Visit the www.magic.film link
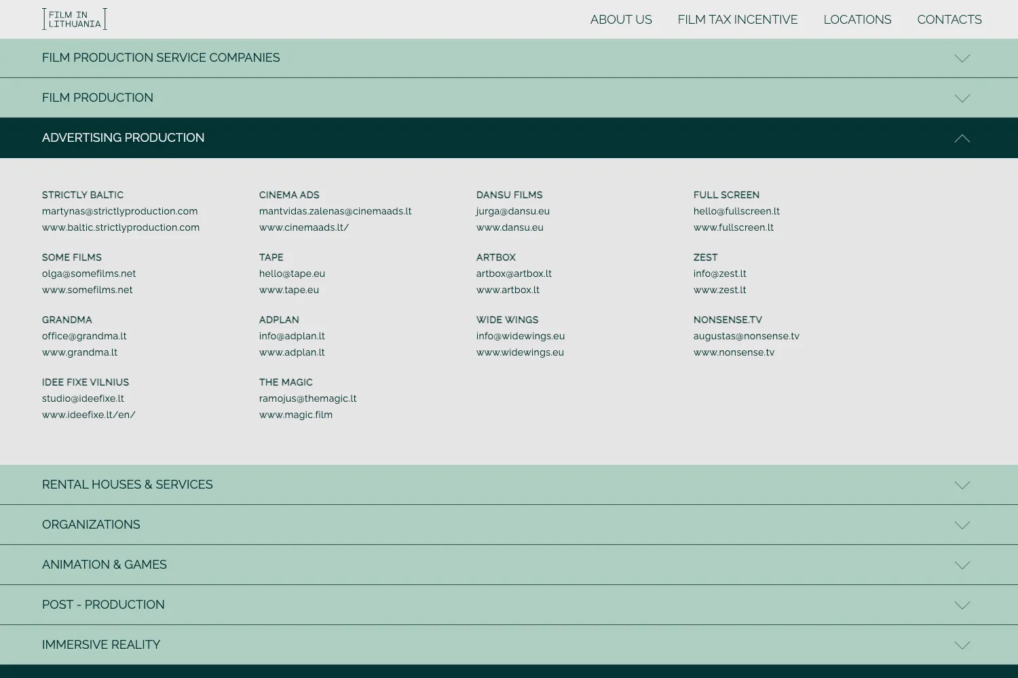 [x=296, y=415]
